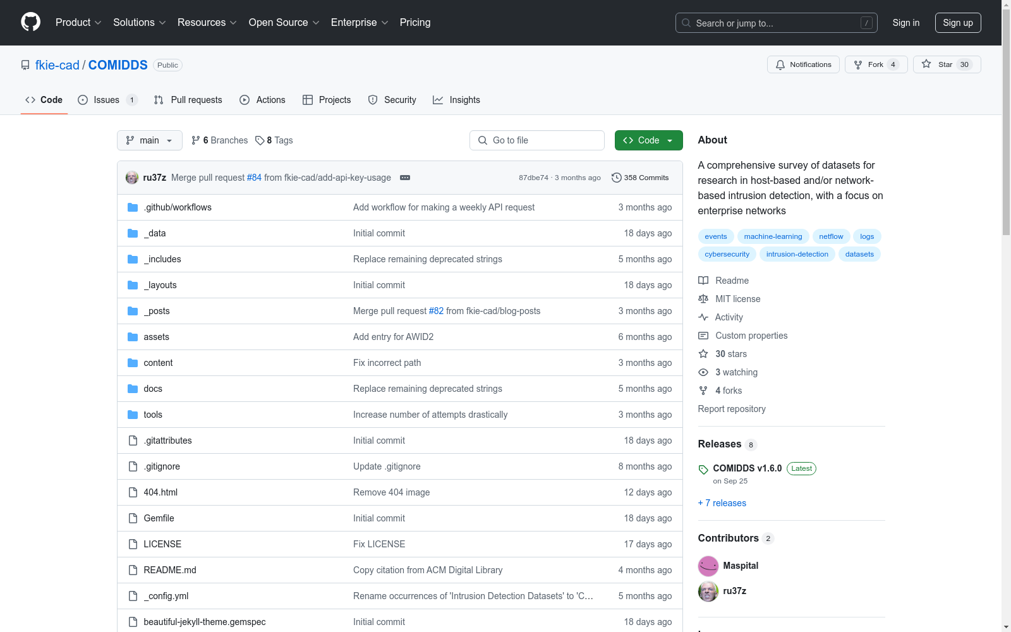Expand commit message ellipsis button
This screenshot has height=632, width=1011.
coord(405,178)
